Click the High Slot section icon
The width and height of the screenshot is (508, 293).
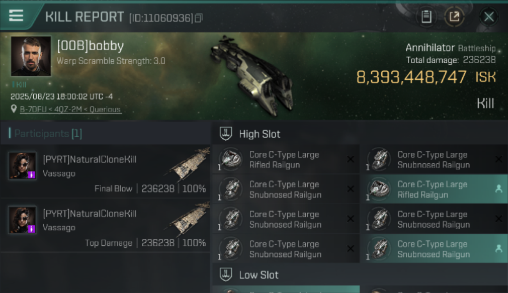point(226,134)
